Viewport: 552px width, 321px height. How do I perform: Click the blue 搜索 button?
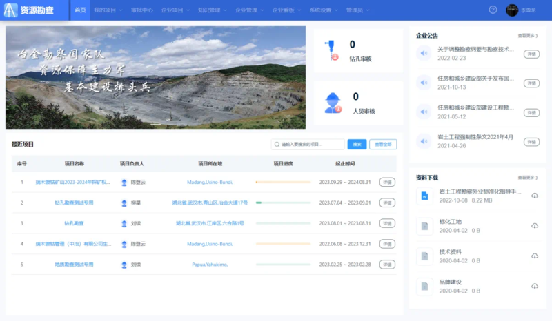[357, 144]
